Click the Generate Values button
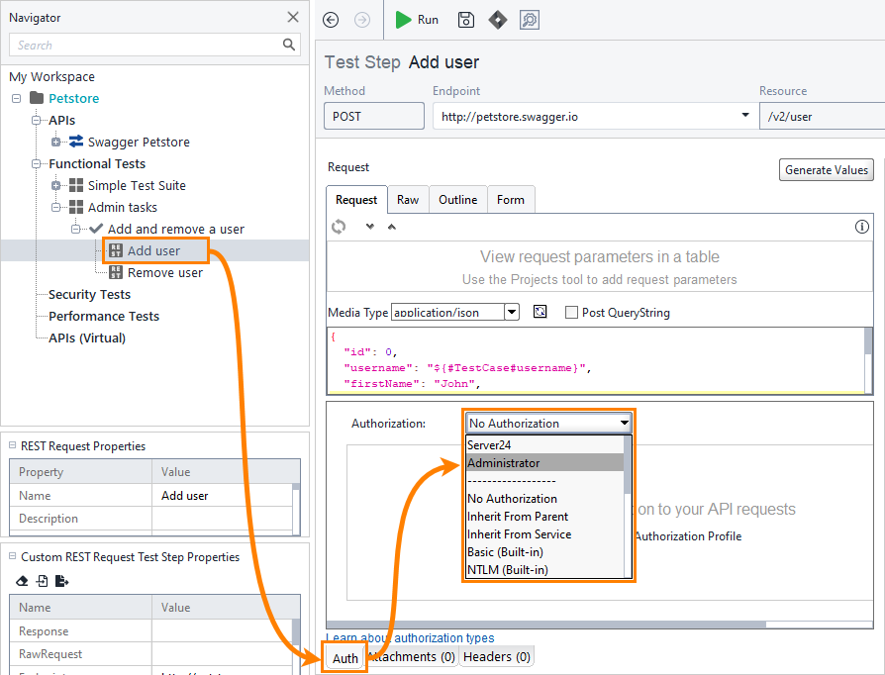 [827, 170]
